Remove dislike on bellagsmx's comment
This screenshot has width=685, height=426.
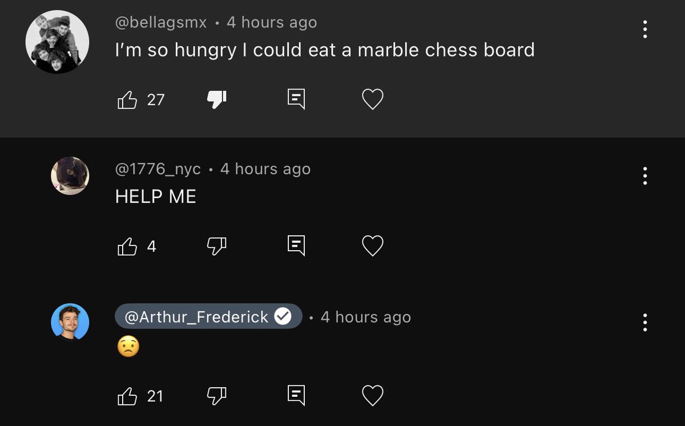coord(216,100)
